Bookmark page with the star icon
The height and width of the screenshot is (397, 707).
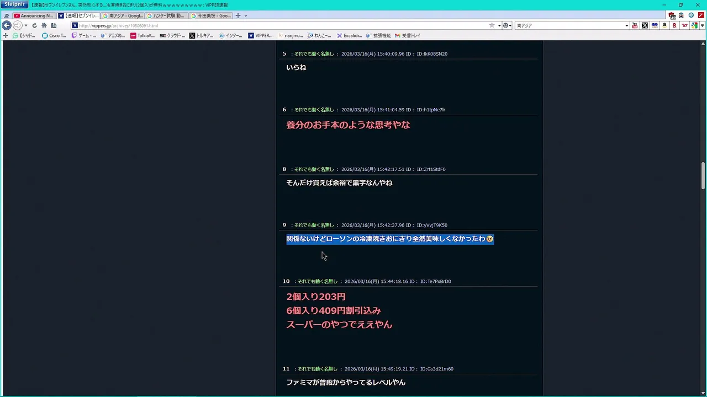(492, 25)
